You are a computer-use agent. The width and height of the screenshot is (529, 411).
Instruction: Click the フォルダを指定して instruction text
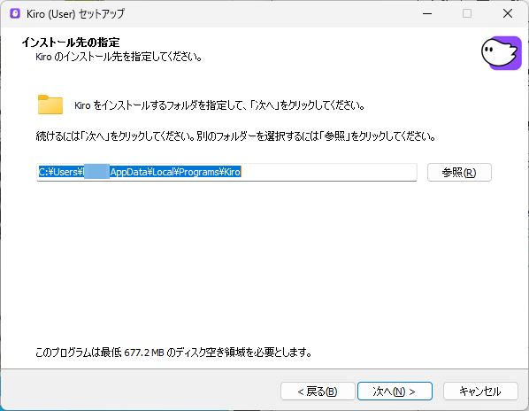(x=219, y=105)
